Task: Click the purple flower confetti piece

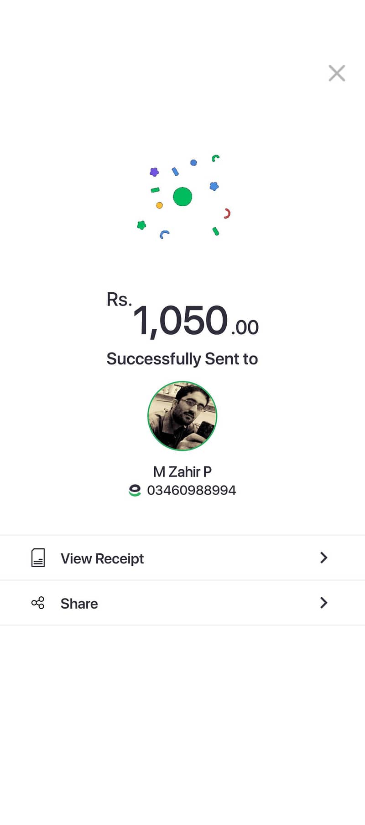Action: click(154, 172)
